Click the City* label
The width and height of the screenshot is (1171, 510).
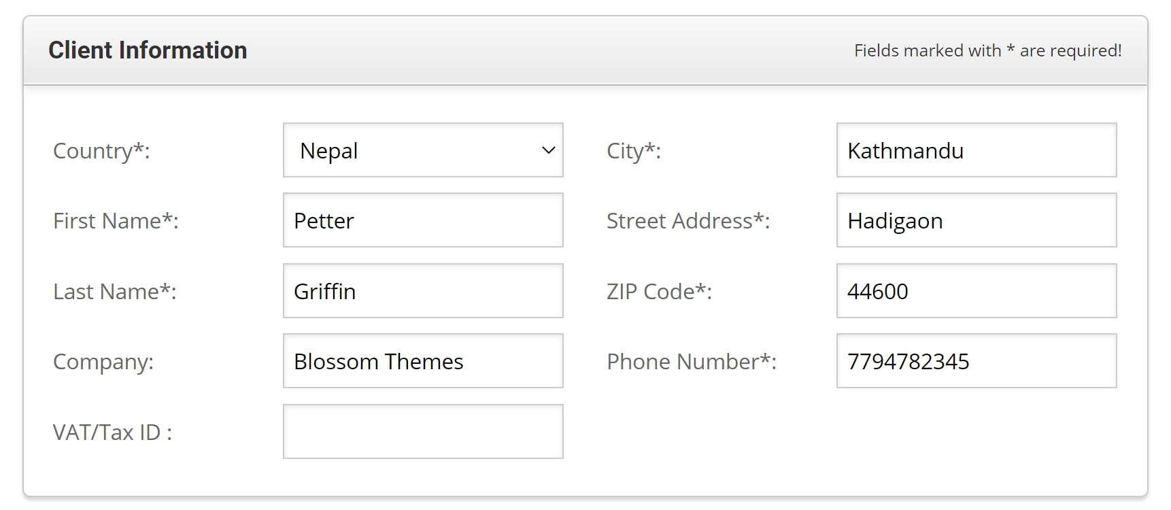(634, 151)
